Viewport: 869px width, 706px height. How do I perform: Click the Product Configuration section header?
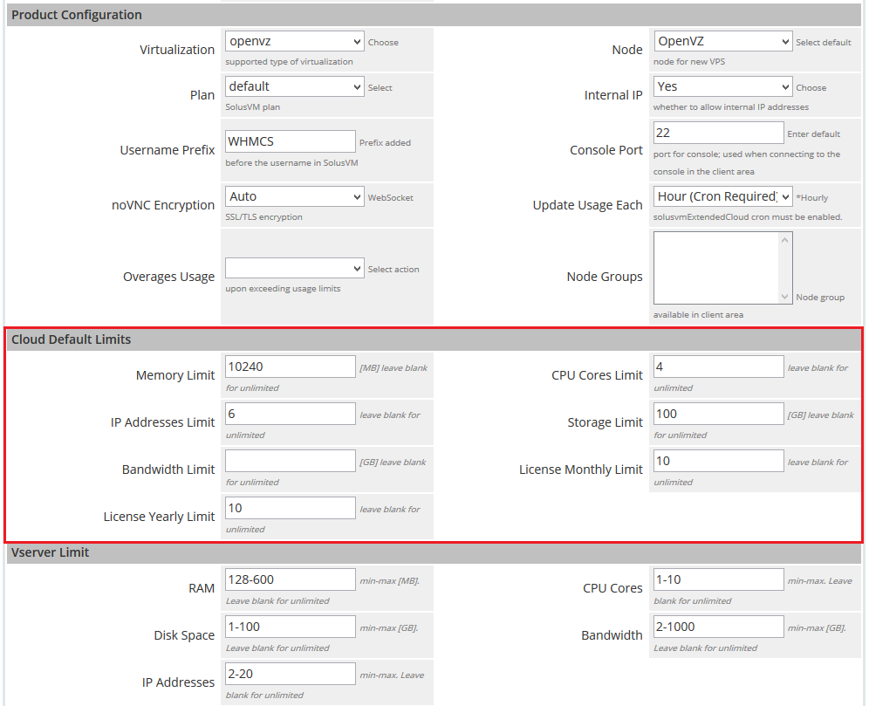[x=434, y=15]
